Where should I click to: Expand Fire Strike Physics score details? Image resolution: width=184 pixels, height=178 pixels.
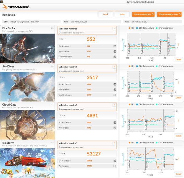pos(115,51)
